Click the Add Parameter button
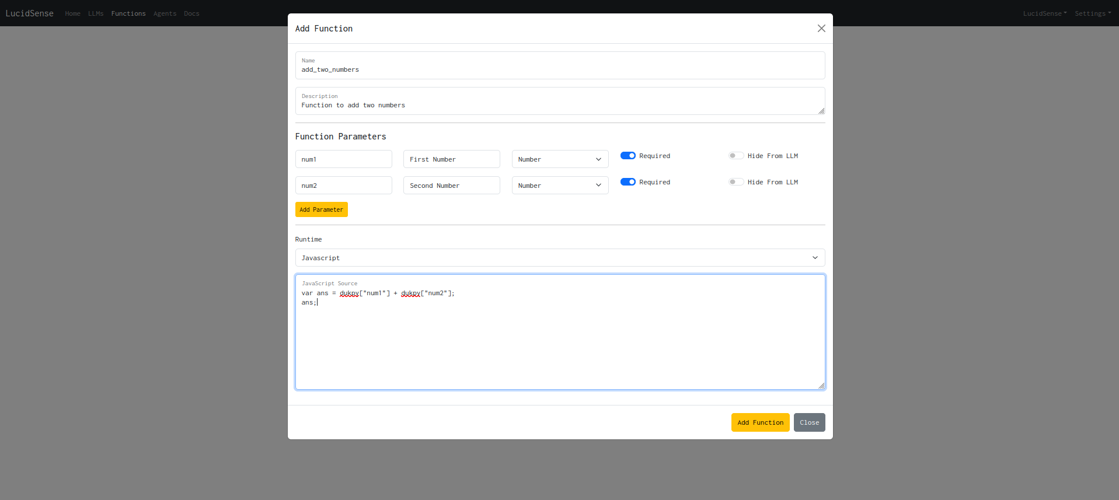 [x=321, y=209]
